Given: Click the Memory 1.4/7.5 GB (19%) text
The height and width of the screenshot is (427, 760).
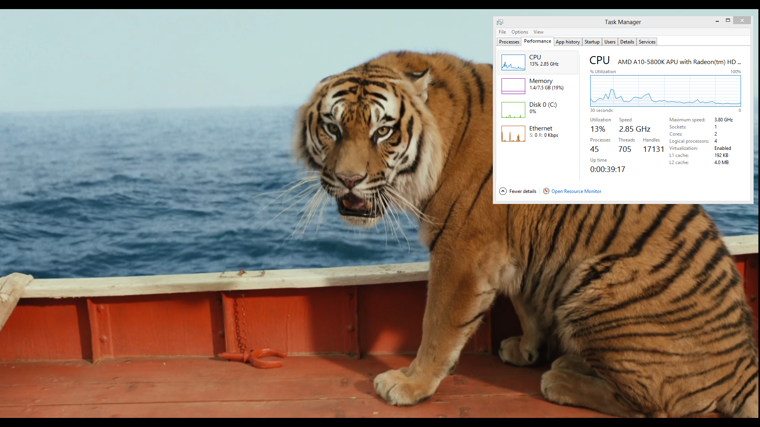Looking at the screenshot, I should 547,88.
